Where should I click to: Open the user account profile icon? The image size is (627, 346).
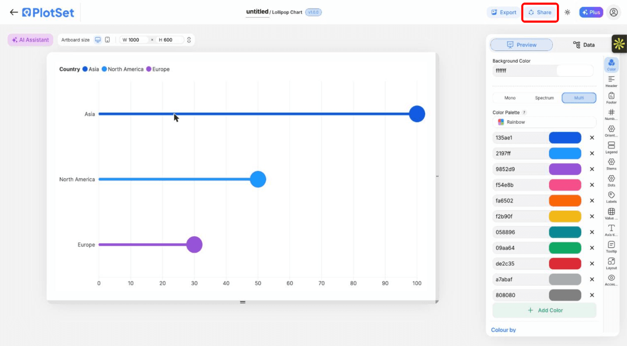(614, 12)
